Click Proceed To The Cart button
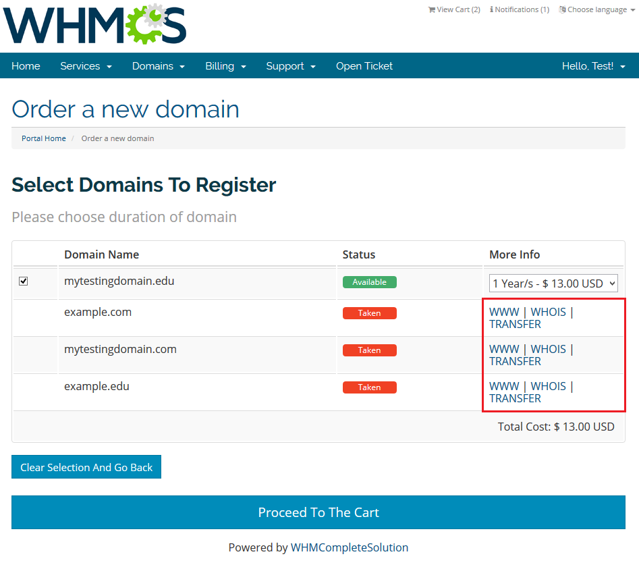 (318, 512)
